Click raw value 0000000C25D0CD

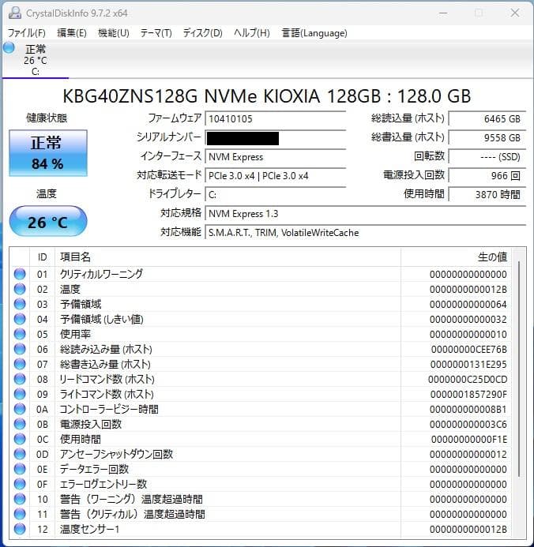468,379
